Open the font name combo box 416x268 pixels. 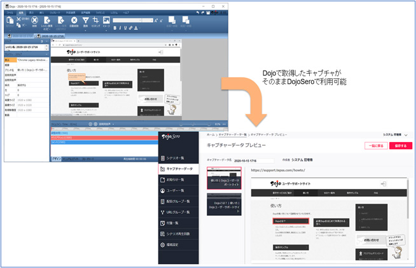pyautogui.click(x=127, y=20)
